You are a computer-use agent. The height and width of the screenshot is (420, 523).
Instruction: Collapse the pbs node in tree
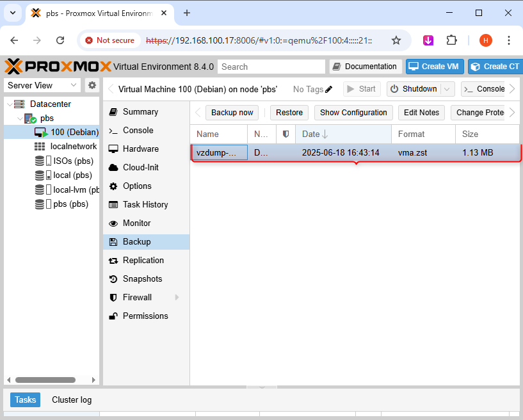(20, 118)
